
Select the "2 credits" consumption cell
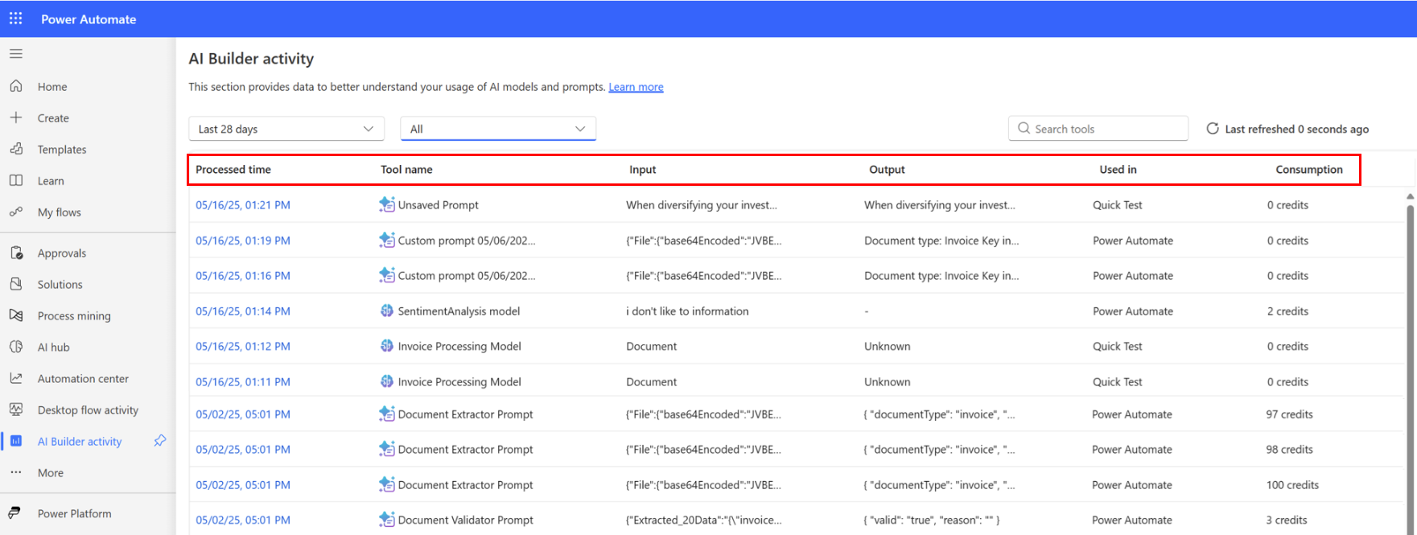click(1287, 311)
